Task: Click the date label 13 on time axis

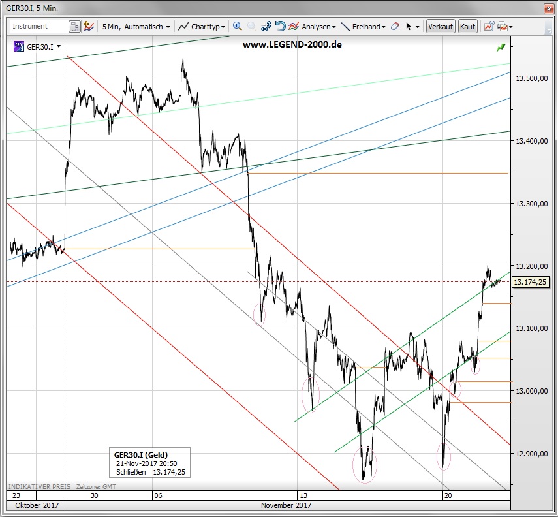Action: click(x=303, y=495)
